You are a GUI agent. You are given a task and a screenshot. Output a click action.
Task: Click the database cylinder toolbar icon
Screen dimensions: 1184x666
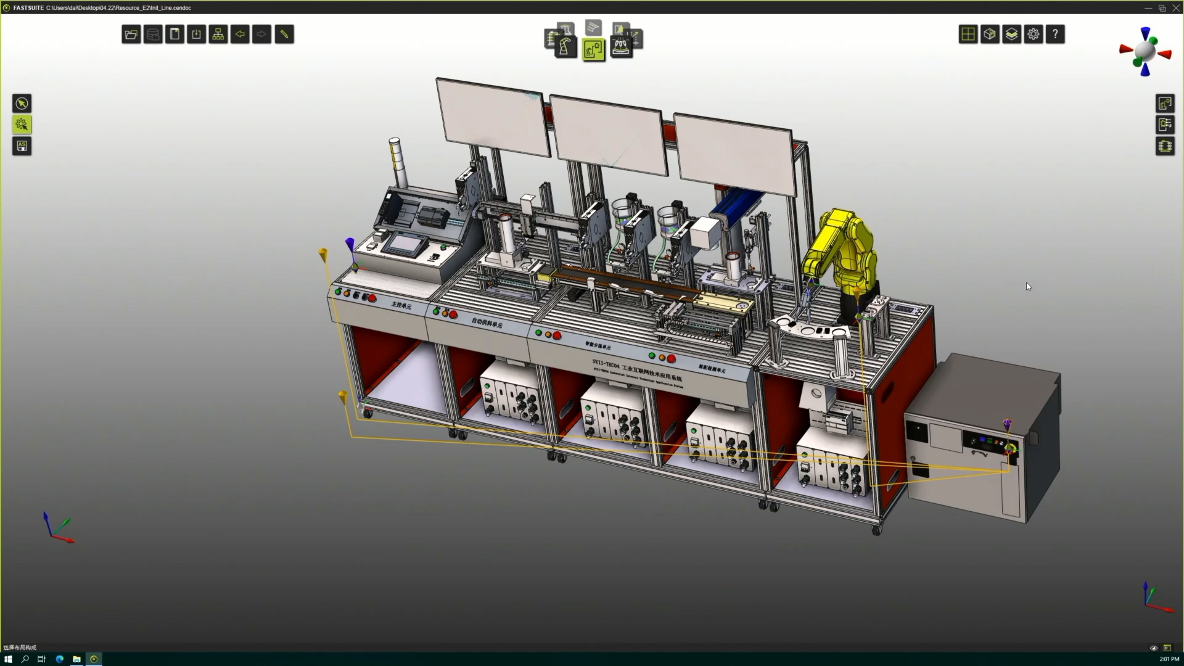153,35
